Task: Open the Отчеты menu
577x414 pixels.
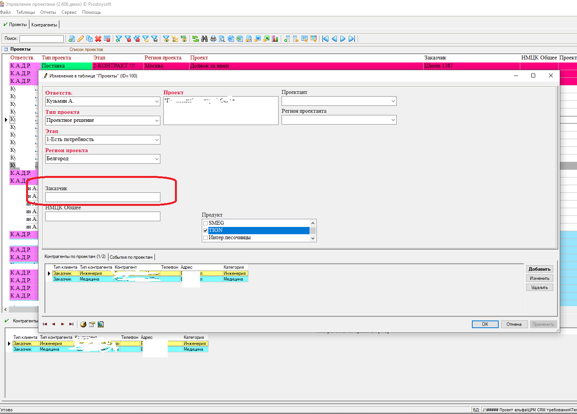Action: [48, 12]
